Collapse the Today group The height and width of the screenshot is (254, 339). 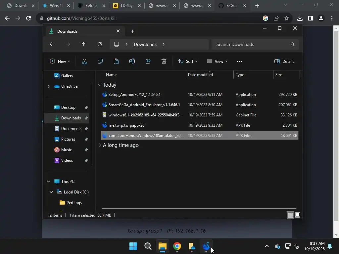click(100, 85)
